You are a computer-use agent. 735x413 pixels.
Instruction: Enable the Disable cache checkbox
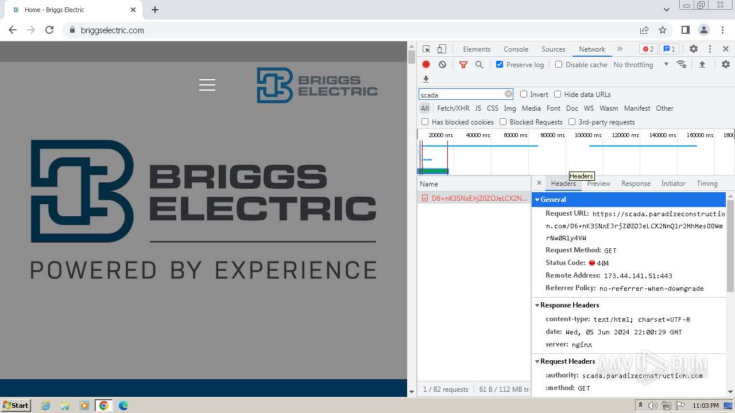coord(559,65)
